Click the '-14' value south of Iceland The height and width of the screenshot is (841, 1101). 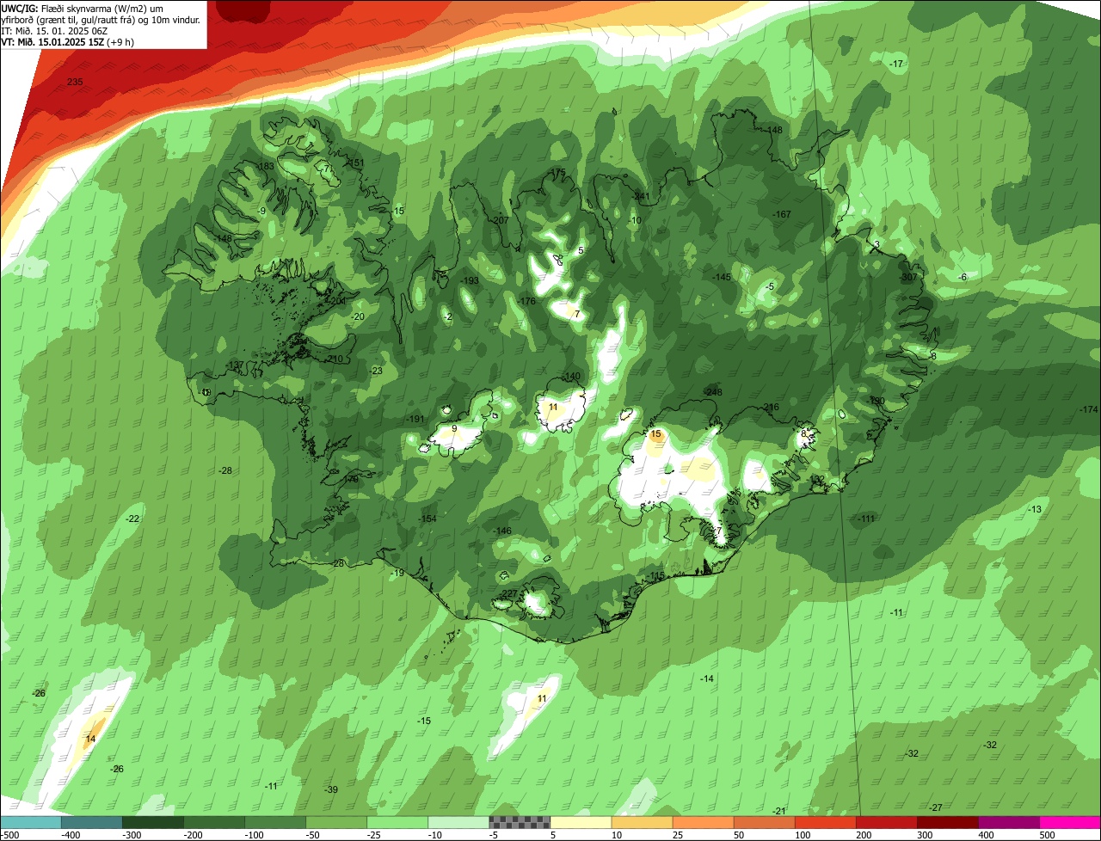[x=706, y=679]
